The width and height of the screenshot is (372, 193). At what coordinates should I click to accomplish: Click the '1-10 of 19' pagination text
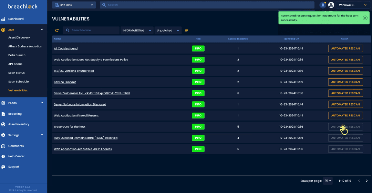pyautogui.click(x=345, y=181)
